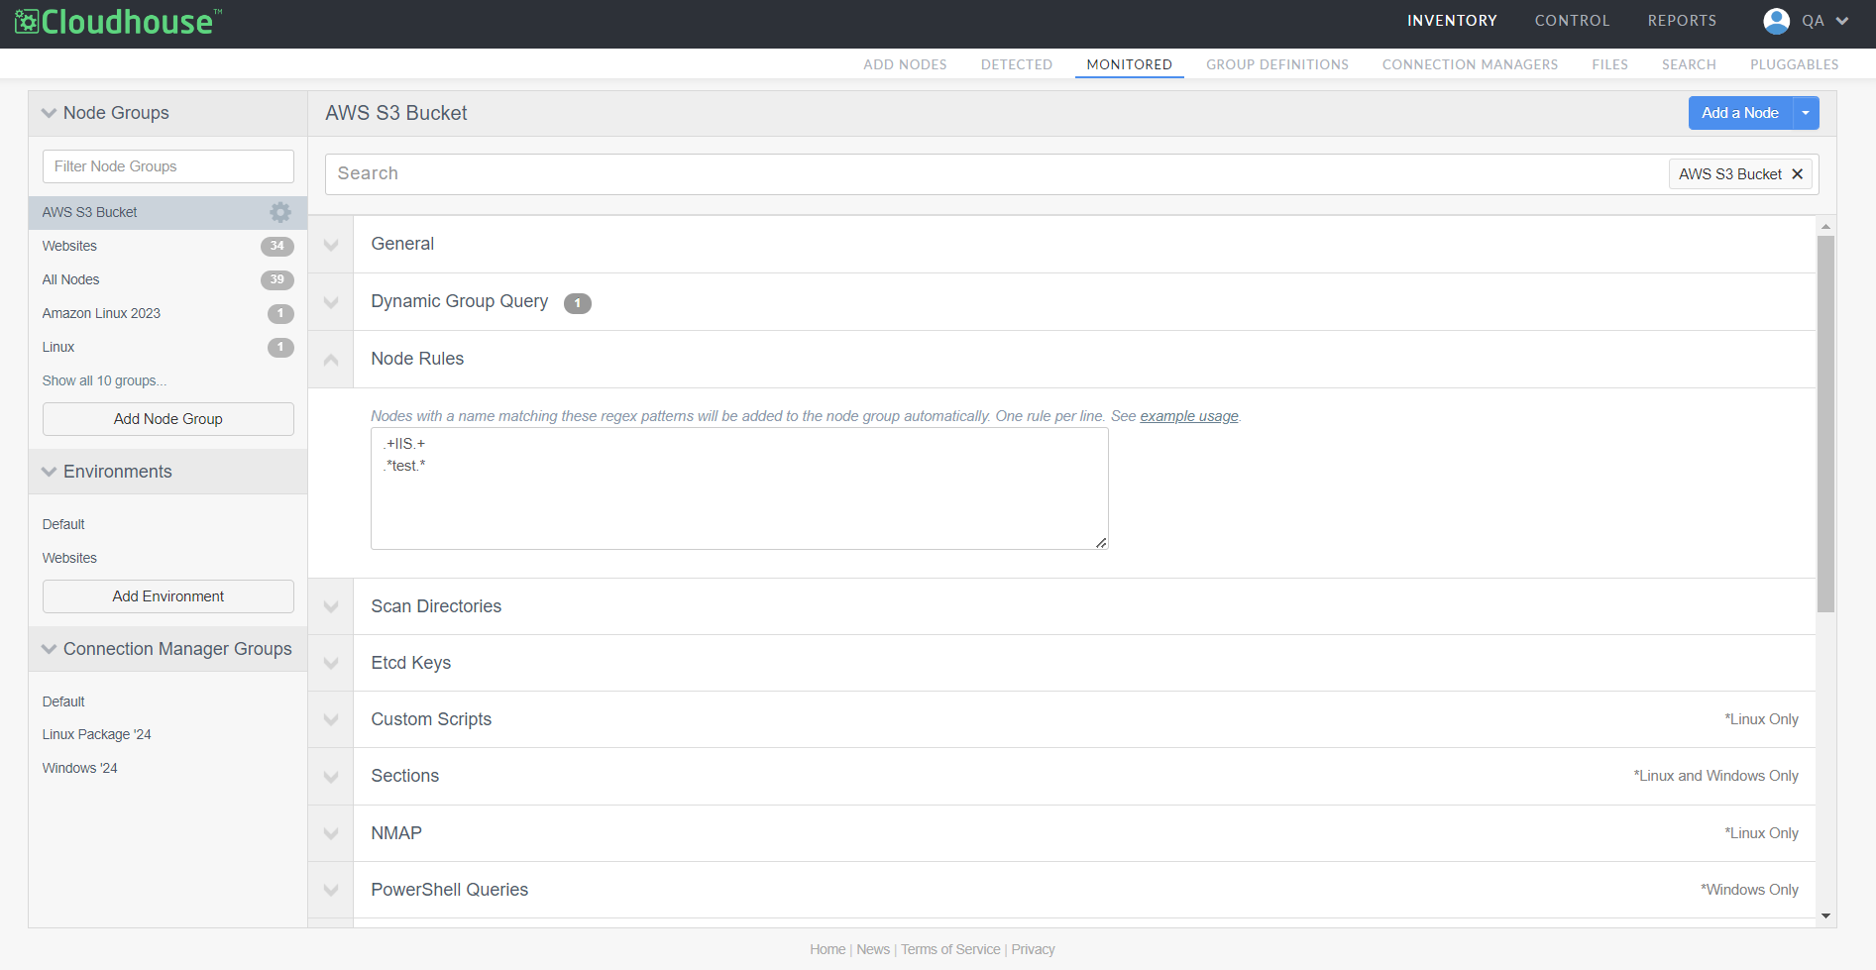Open the News footer link

point(873,949)
